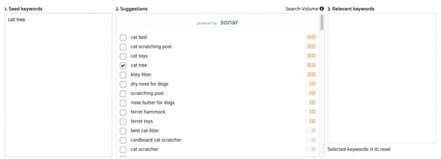Click the scratching post suggestion text
This screenshot has width=441, height=159.
(147, 93)
